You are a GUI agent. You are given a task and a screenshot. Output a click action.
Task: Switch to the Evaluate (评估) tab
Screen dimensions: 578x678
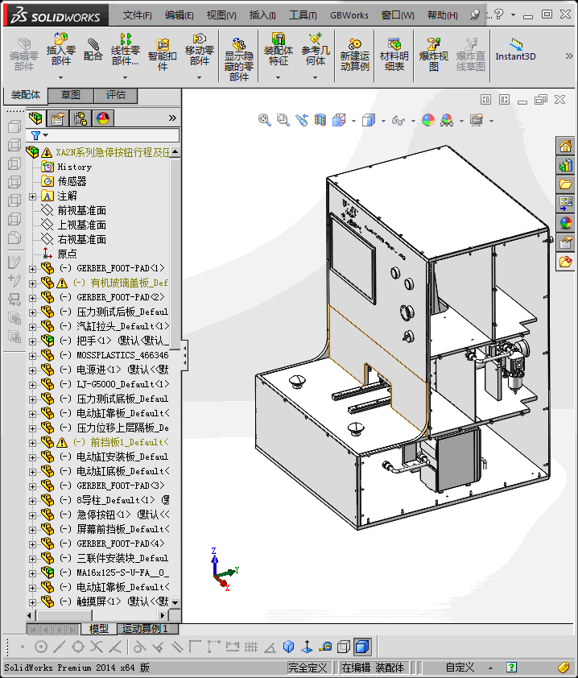(x=115, y=95)
